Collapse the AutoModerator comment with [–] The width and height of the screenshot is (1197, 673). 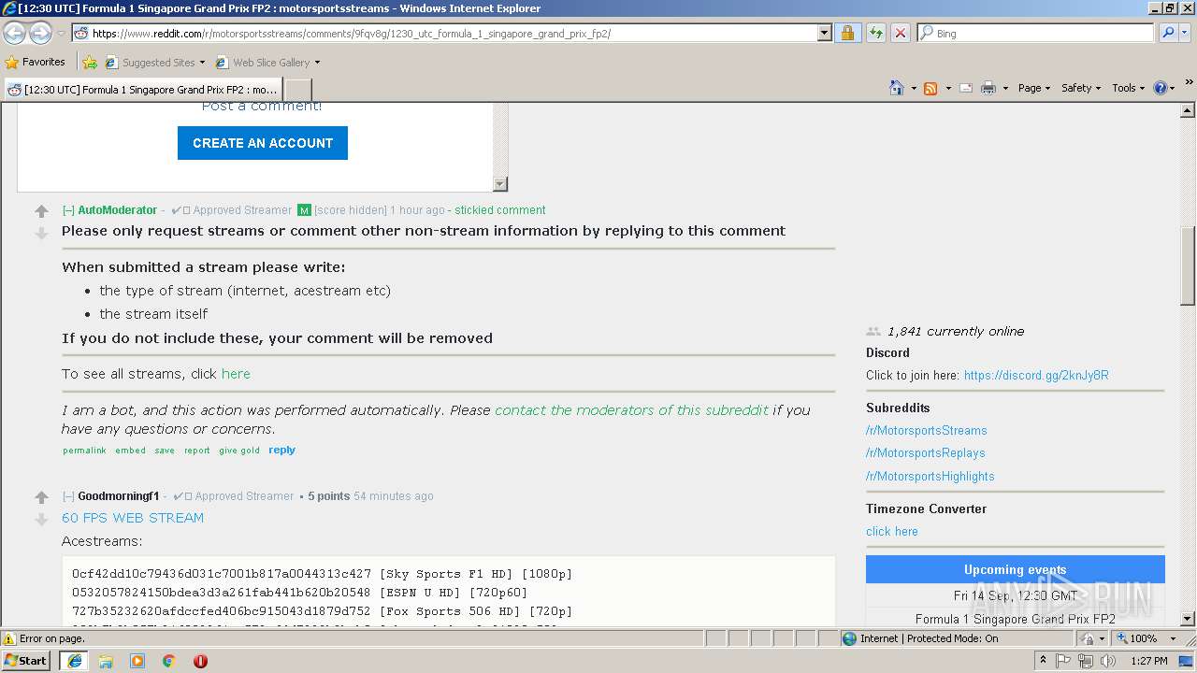click(x=68, y=210)
